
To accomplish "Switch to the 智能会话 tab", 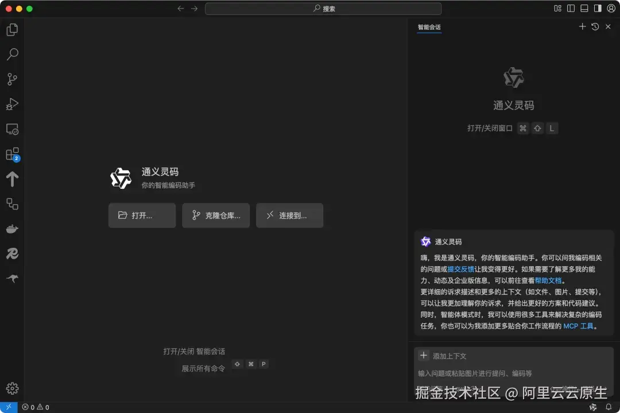I will coord(429,27).
